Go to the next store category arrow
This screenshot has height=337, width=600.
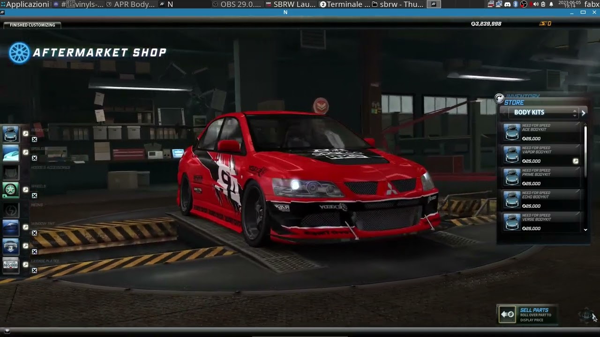coord(583,113)
